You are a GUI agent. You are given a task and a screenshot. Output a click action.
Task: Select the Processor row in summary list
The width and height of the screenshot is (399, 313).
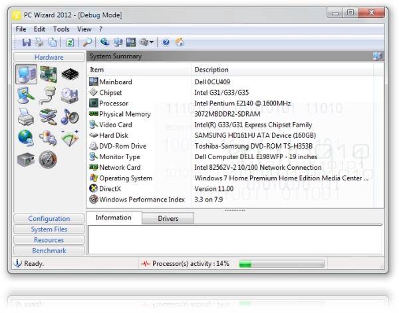pos(230,103)
